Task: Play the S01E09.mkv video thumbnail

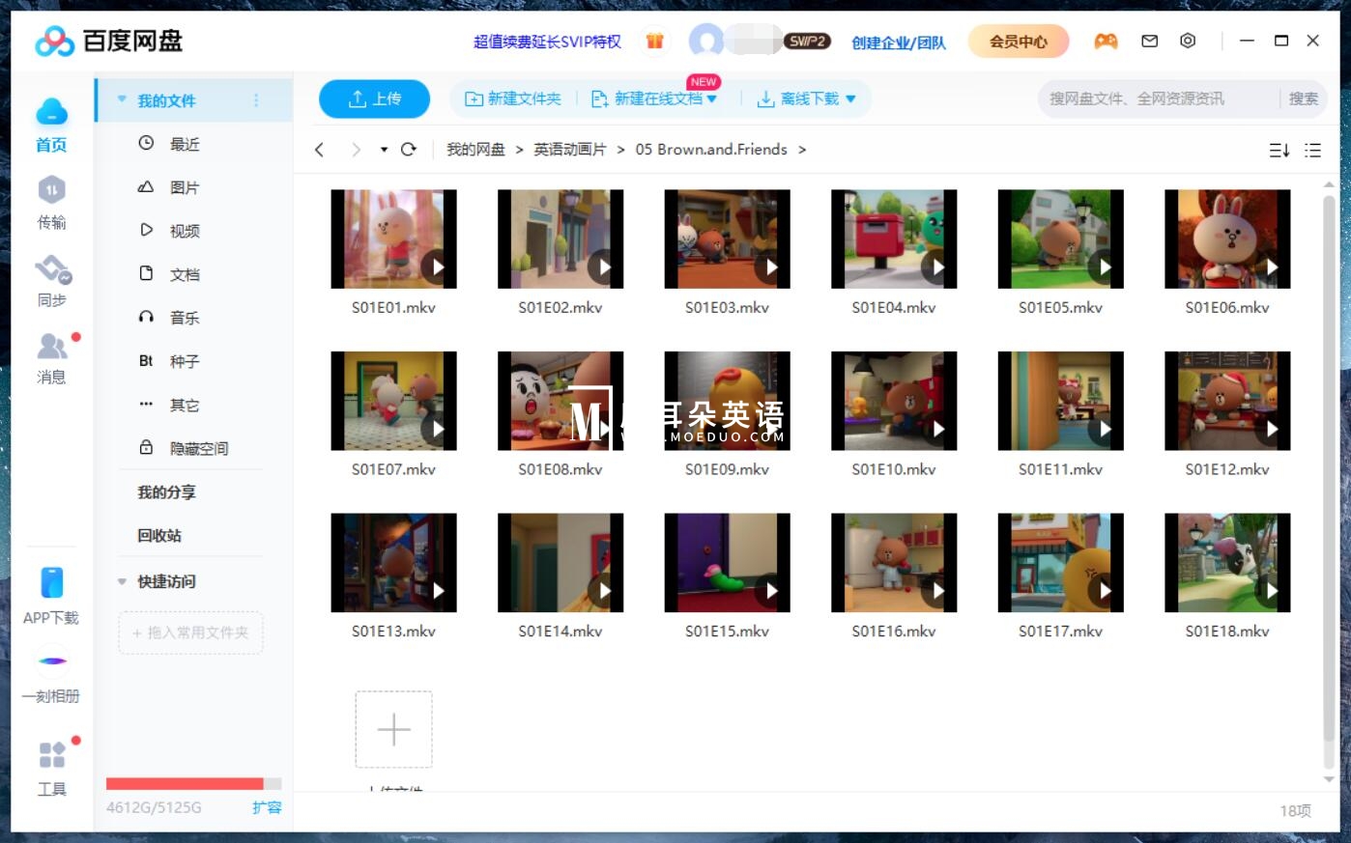Action: [x=727, y=400]
